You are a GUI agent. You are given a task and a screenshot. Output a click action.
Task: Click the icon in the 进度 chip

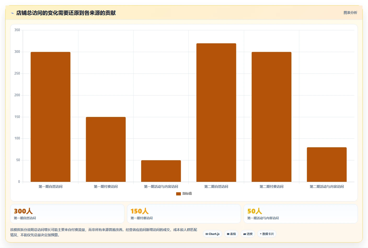(x=245, y=234)
